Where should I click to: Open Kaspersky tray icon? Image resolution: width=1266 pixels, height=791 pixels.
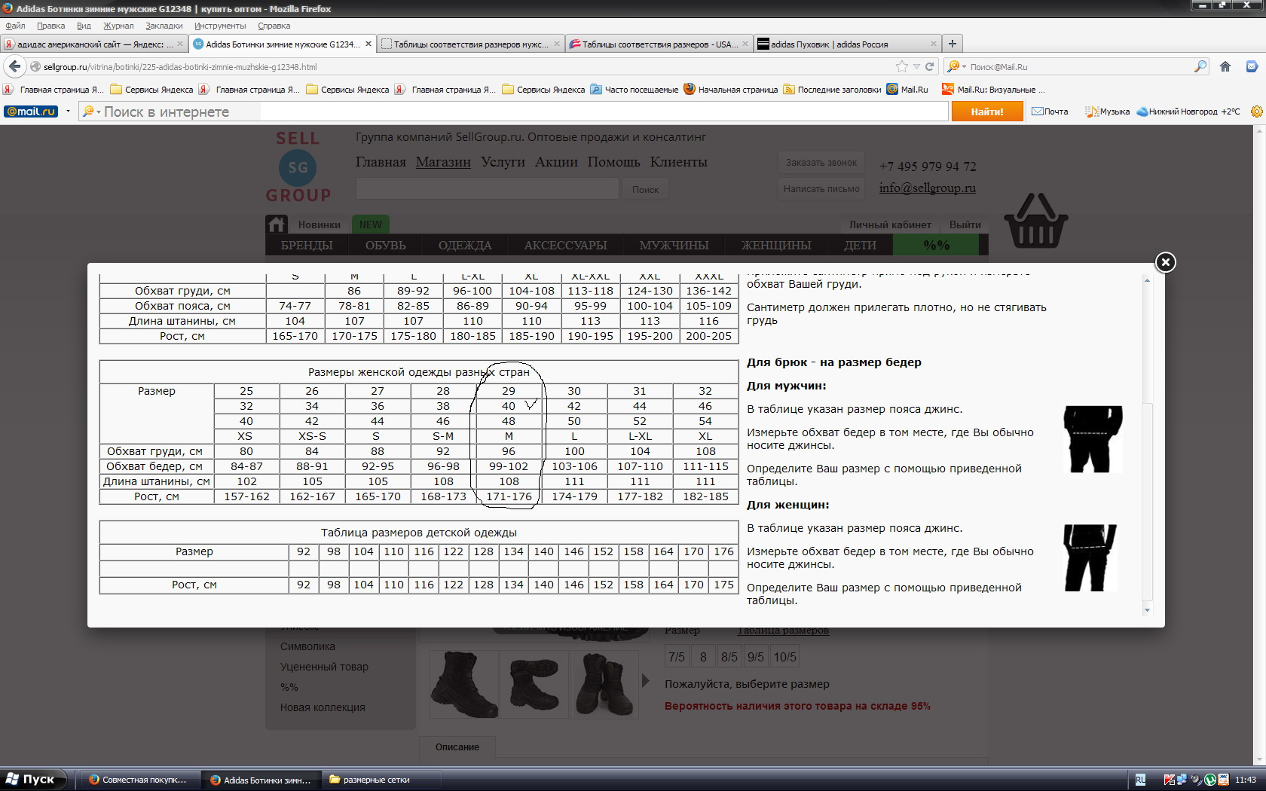1169,780
